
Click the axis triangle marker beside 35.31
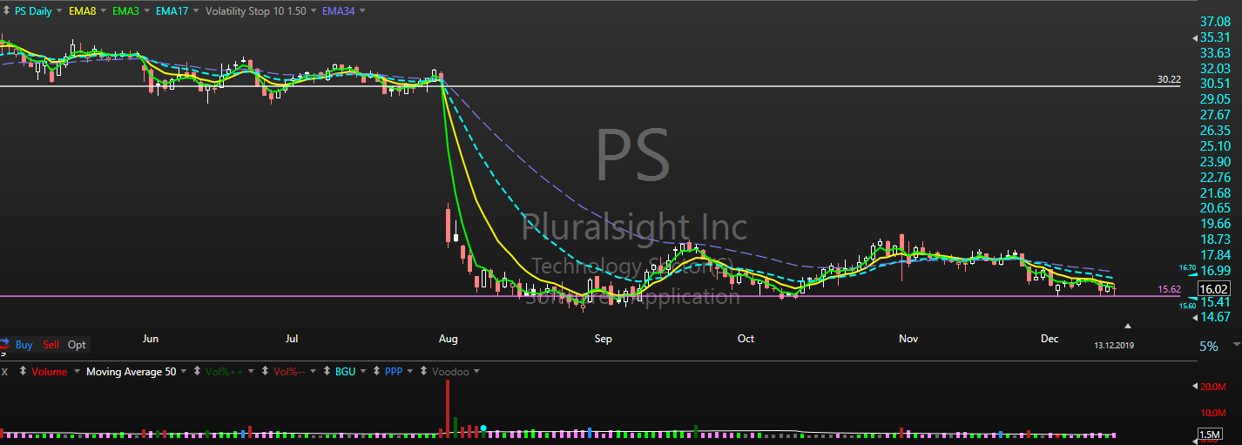point(1194,37)
